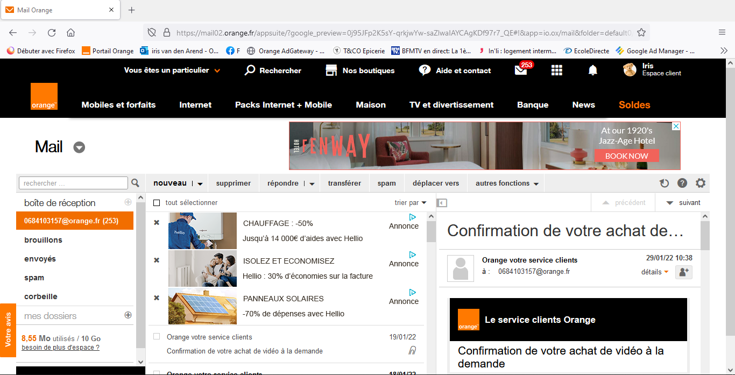Open Packs Internet + Mobile menu
This screenshot has height=375, width=735.
click(x=284, y=105)
